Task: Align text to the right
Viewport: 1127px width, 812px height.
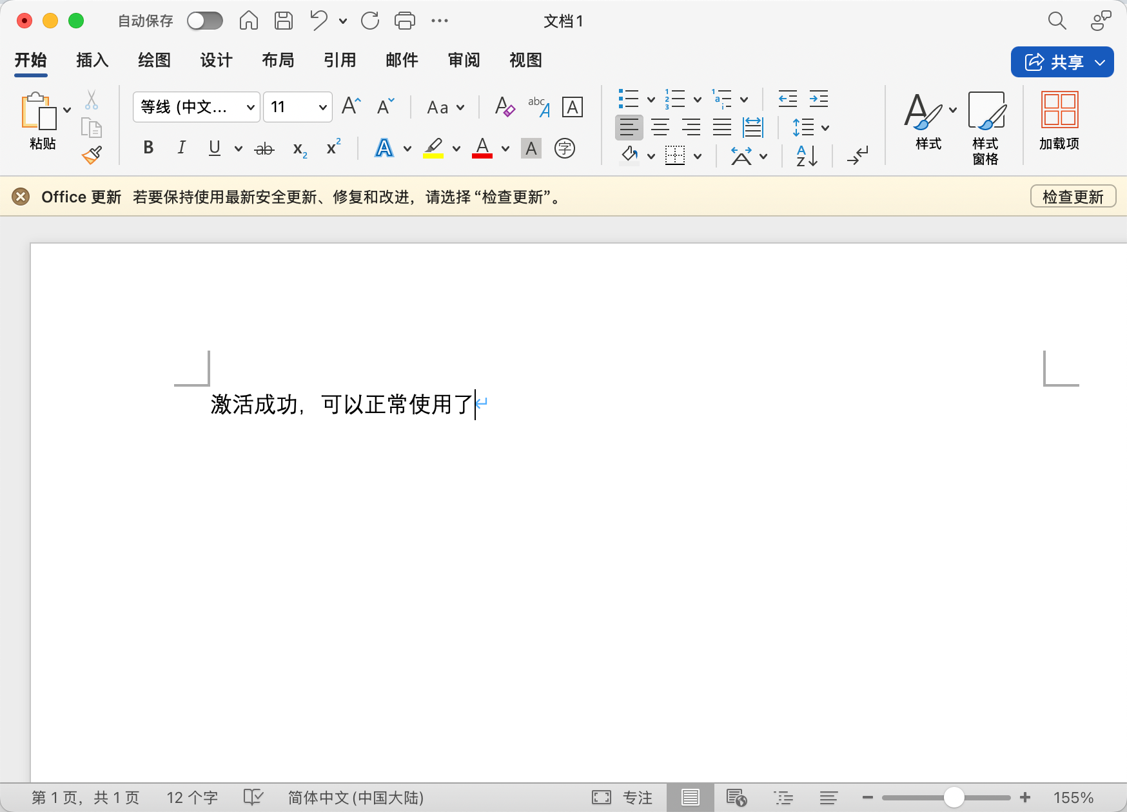Action: 691,128
